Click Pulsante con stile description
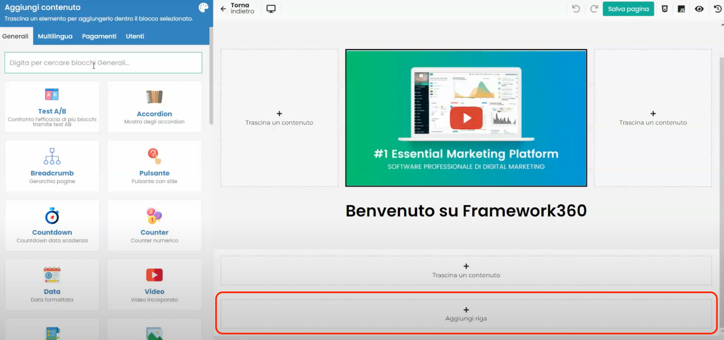 tap(154, 181)
